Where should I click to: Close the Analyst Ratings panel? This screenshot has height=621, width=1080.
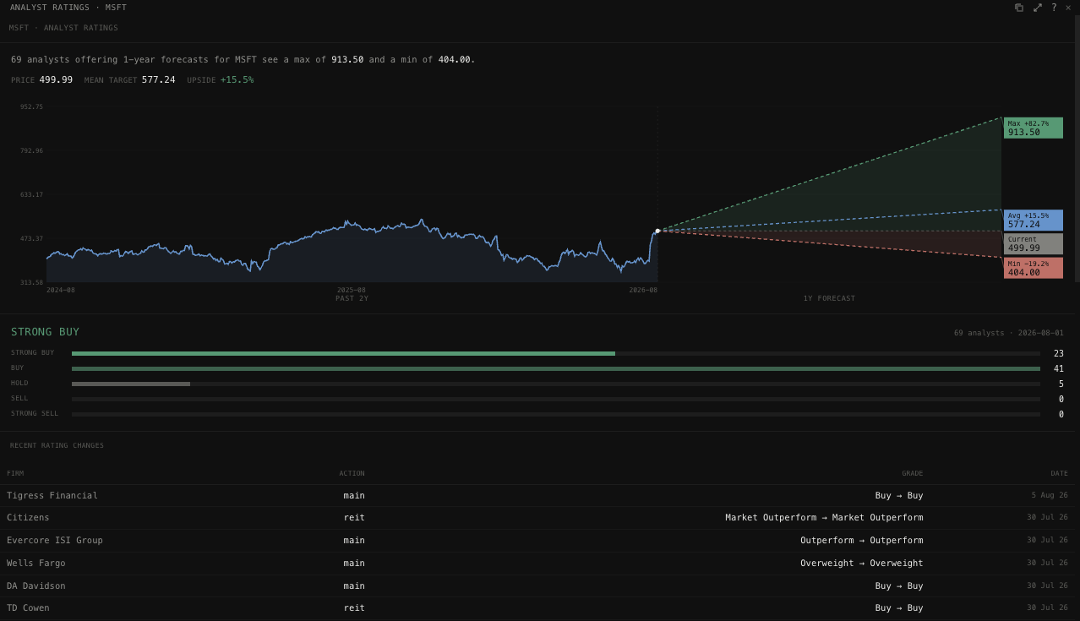click(1068, 8)
